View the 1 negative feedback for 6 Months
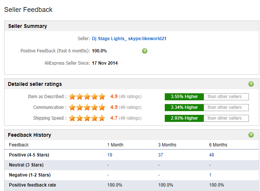Screen dimensions: 260x191 point(210,175)
